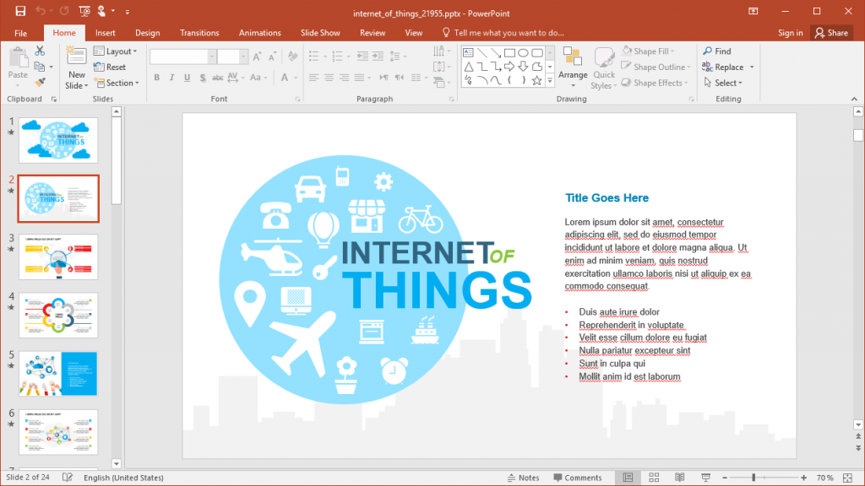This screenshot has width=865, height=486.
Task: Click the Share button
Action: [x=831, y=32]
